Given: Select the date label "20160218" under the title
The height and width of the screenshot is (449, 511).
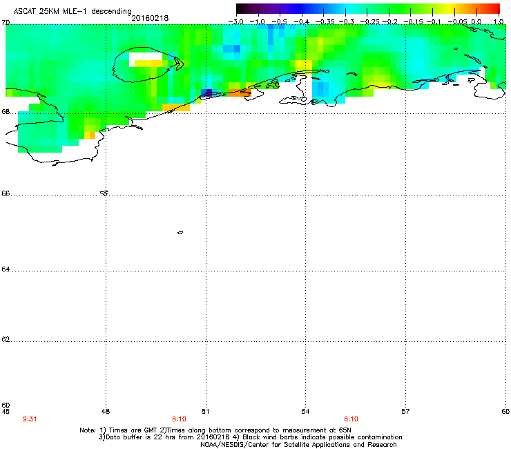Looking at the screenshot, I should (x=150, y=18).
